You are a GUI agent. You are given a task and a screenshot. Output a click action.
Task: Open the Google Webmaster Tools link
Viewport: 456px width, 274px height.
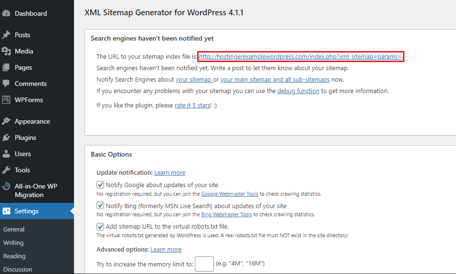pos(230,194)
